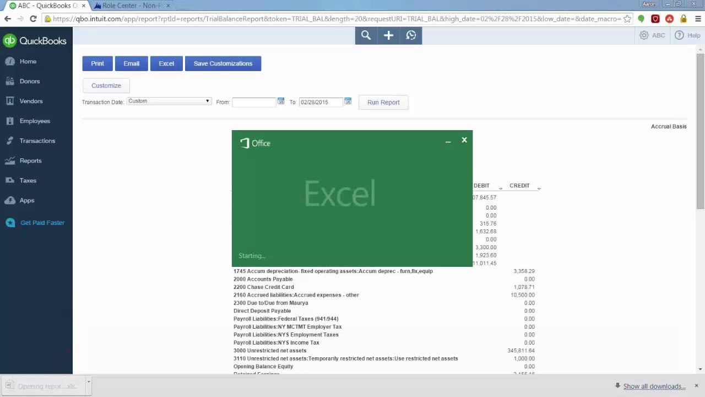Open the From date calendar picker
Image resolution: width=705 pixels, height=397 pixels.
click(x=281, y=101)
